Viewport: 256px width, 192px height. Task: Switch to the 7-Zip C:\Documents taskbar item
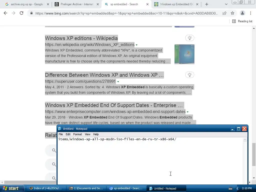(x=86, y=188)
